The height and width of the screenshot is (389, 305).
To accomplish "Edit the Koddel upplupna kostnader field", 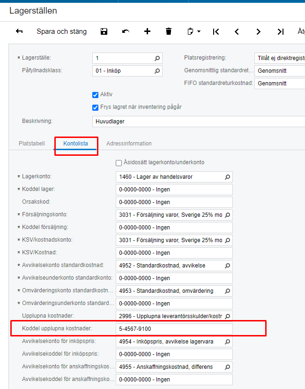I will 174,328.
